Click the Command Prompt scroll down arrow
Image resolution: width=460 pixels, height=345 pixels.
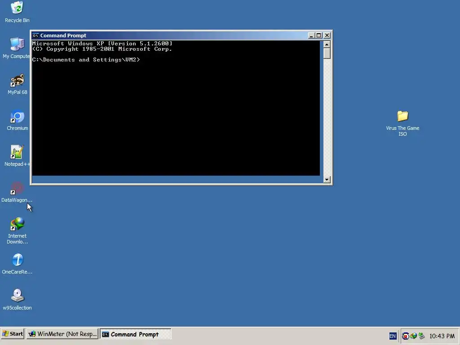point(327,180)
